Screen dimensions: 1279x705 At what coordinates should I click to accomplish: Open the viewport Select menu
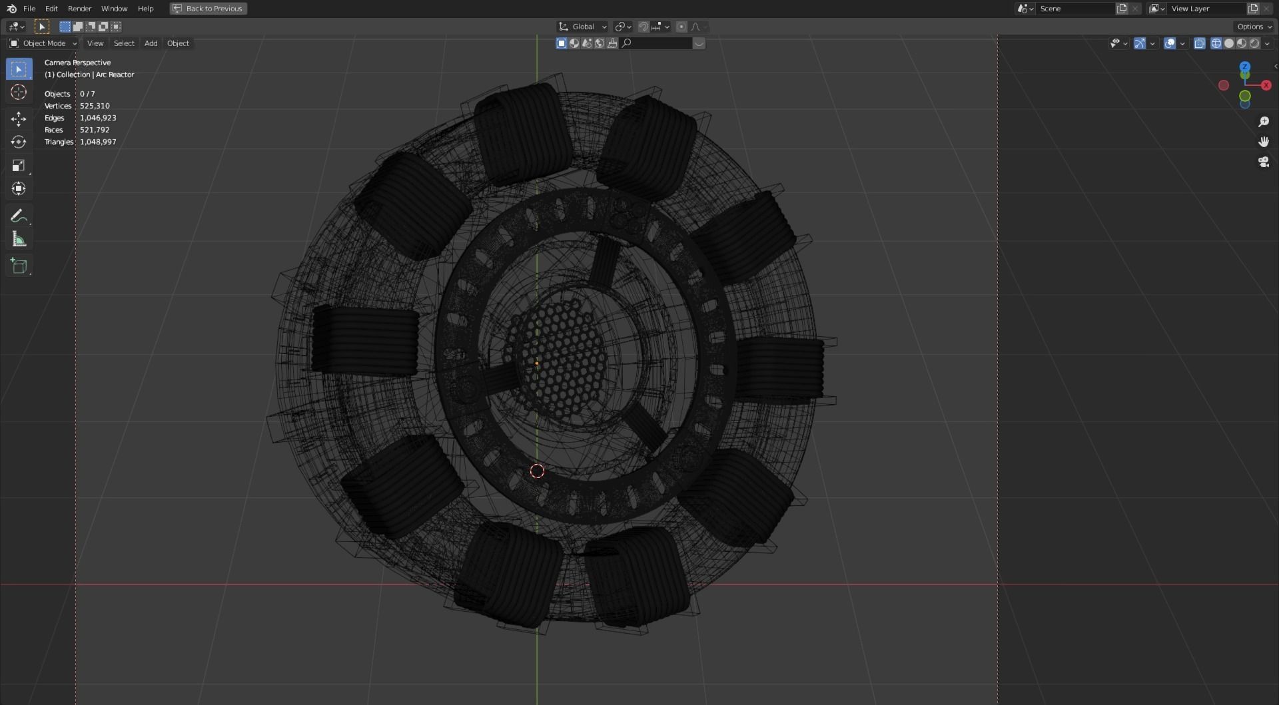[x=124, y=43]
